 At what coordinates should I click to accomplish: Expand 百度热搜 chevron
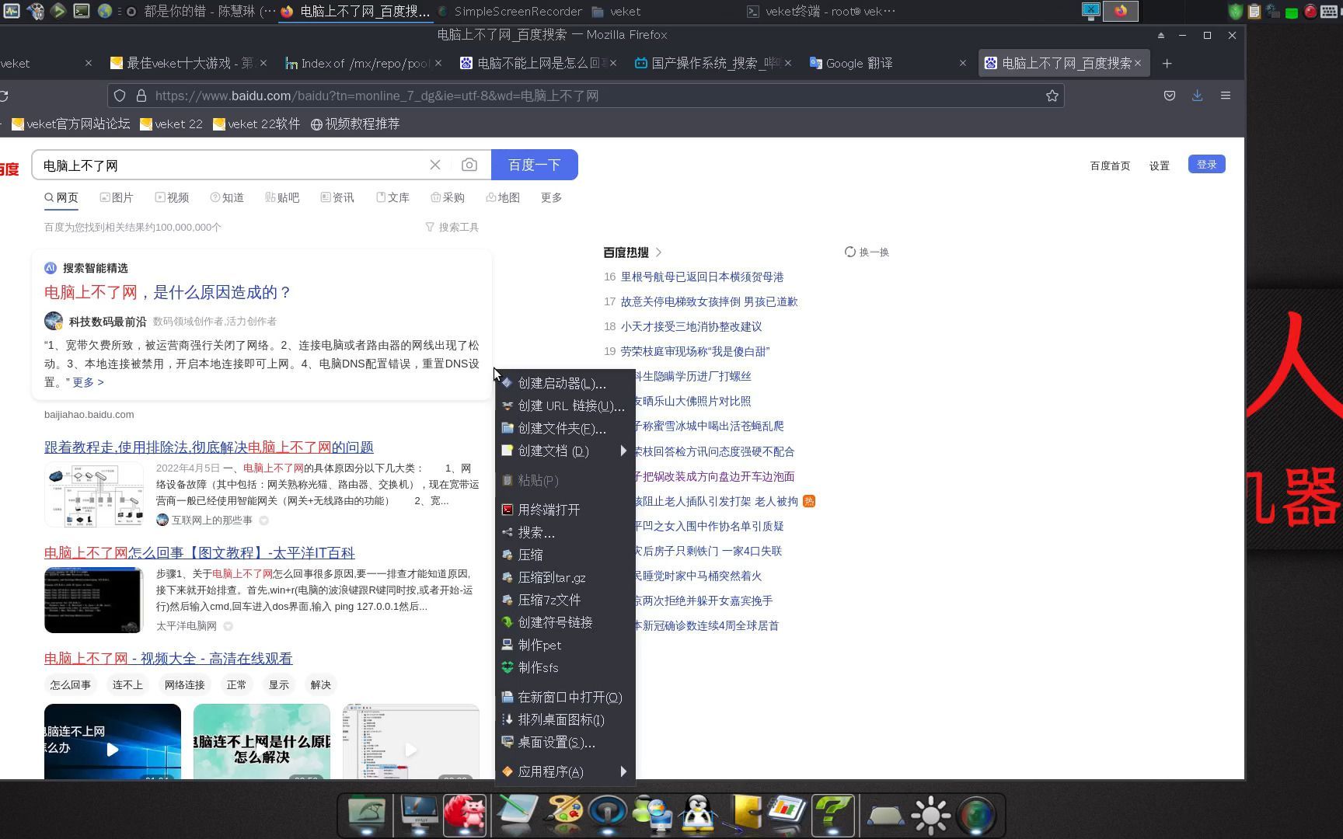click(x=658, y=252)
